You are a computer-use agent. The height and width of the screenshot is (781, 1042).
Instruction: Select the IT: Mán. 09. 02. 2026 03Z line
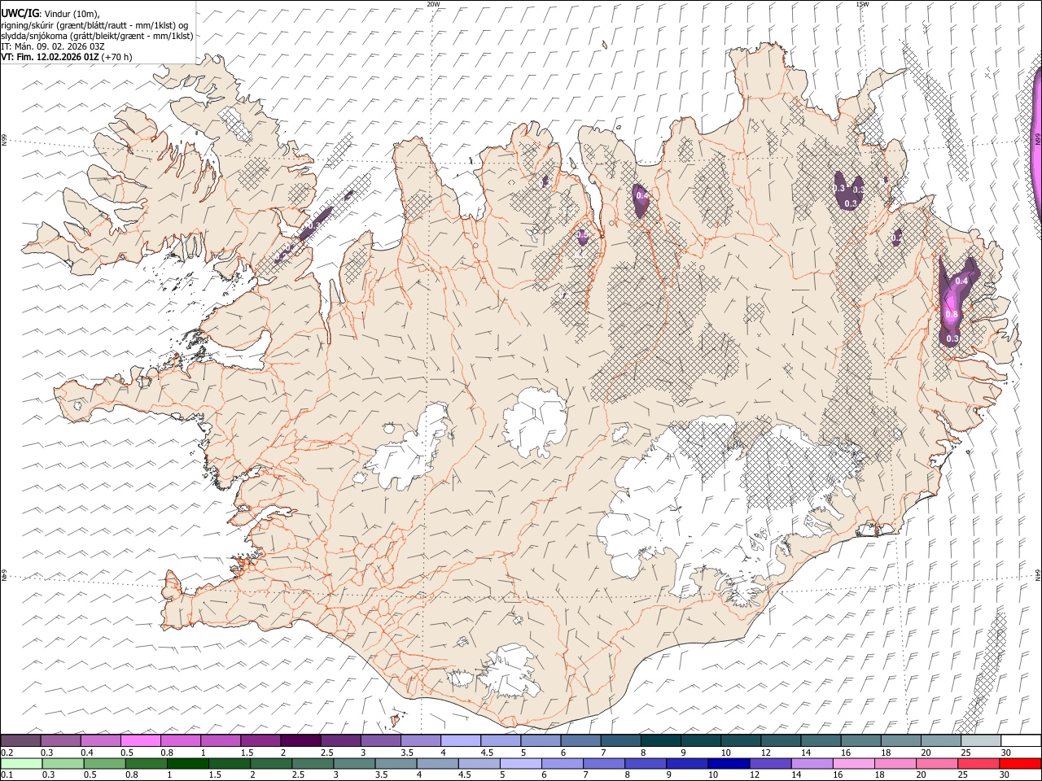pos(53,46)
